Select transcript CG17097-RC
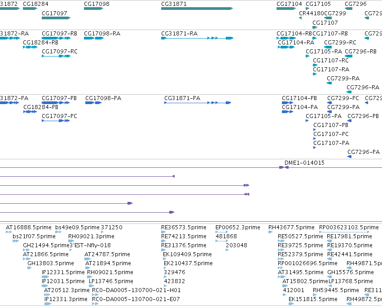This screenshot has height=306, width=382. click(56, 56)
